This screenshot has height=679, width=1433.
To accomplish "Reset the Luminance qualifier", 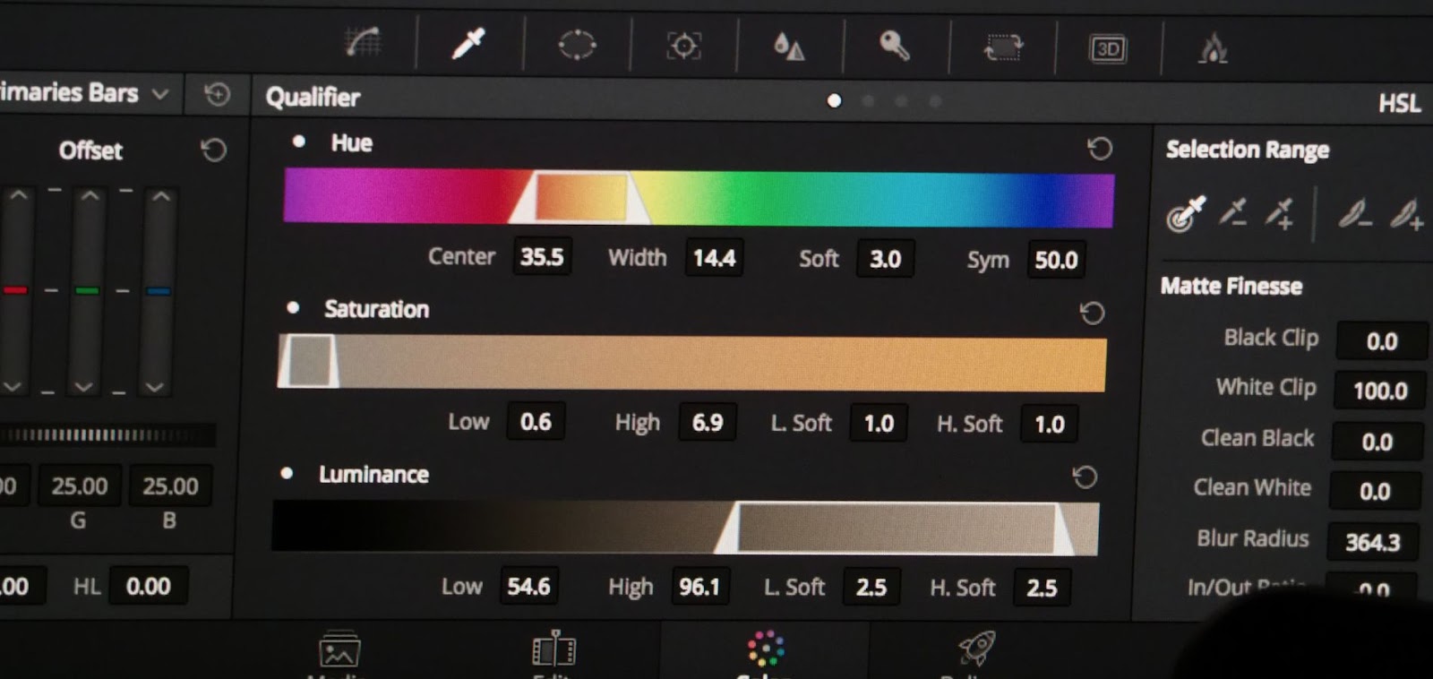I will tap(1085, 477).
